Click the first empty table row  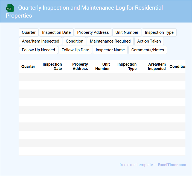tap(102, 77)
